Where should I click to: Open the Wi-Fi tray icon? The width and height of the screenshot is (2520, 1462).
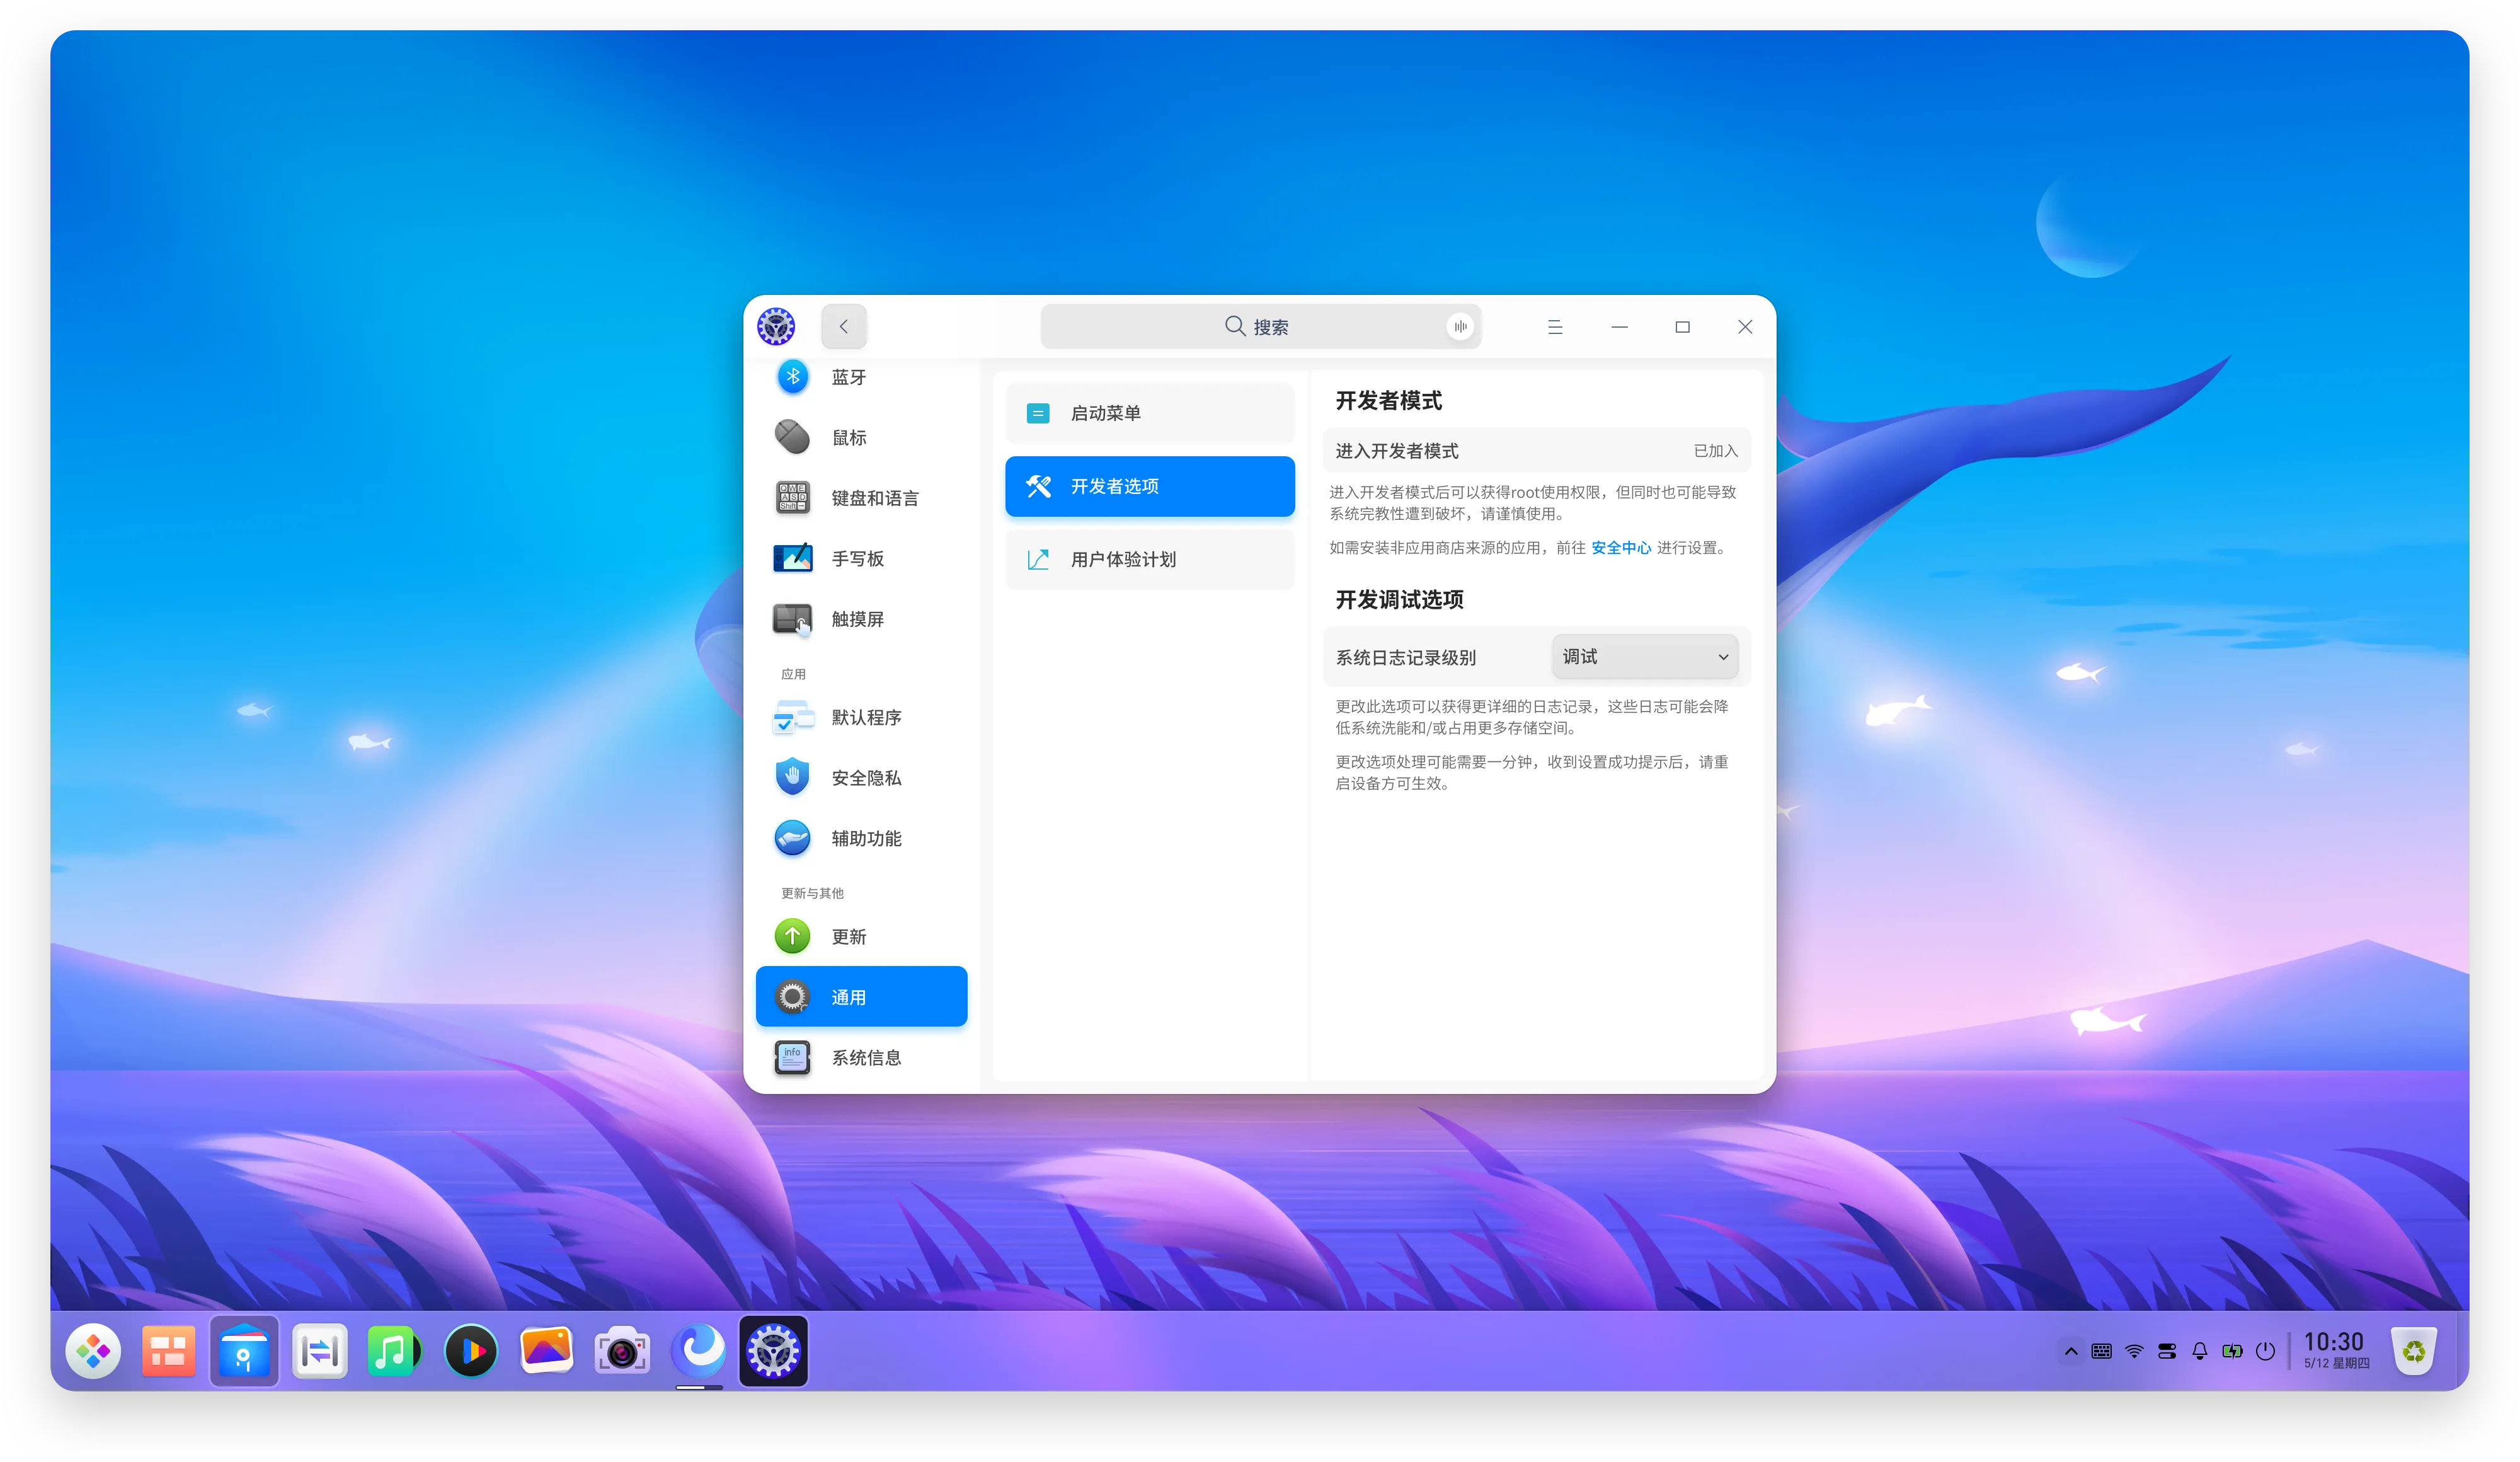click(2134, 1351)
